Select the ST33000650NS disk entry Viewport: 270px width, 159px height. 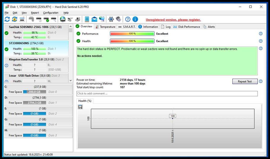coord(36,48)
